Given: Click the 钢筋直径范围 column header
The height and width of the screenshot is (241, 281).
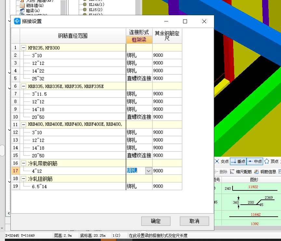Looking at the screenshot, I should click(73, 36).
